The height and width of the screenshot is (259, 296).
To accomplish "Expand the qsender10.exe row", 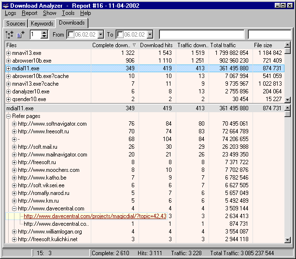I will pos(8,99).
